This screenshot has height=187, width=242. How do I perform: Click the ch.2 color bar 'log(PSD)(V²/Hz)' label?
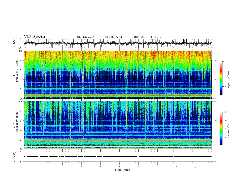pos(229,130)
